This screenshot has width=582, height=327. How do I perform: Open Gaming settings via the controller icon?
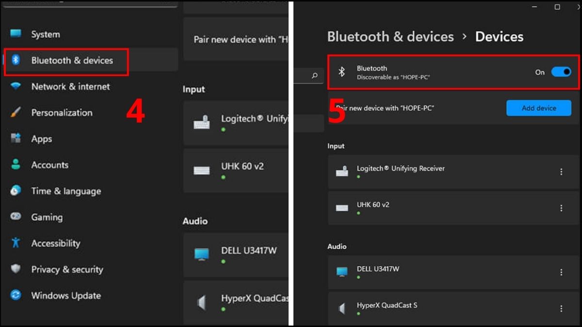pyautogui.click(x=15, y=217)
